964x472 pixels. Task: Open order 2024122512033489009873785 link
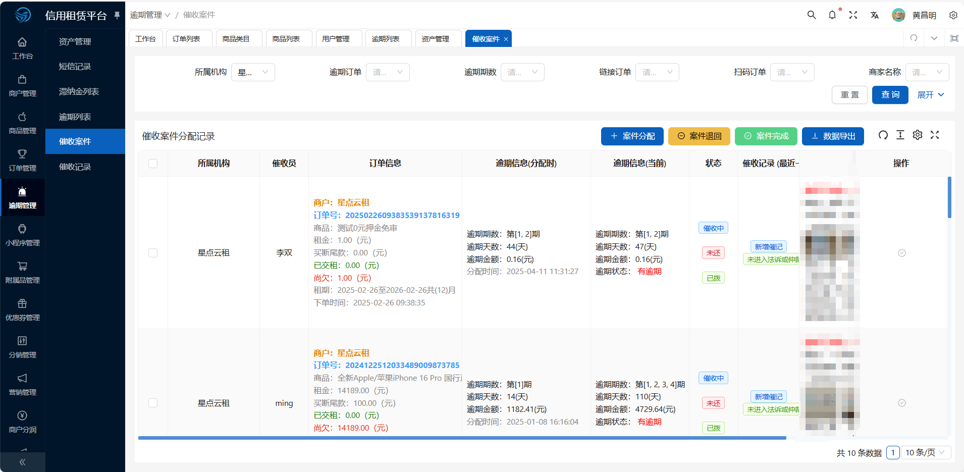pyautogui.click(x=402, y=365)
